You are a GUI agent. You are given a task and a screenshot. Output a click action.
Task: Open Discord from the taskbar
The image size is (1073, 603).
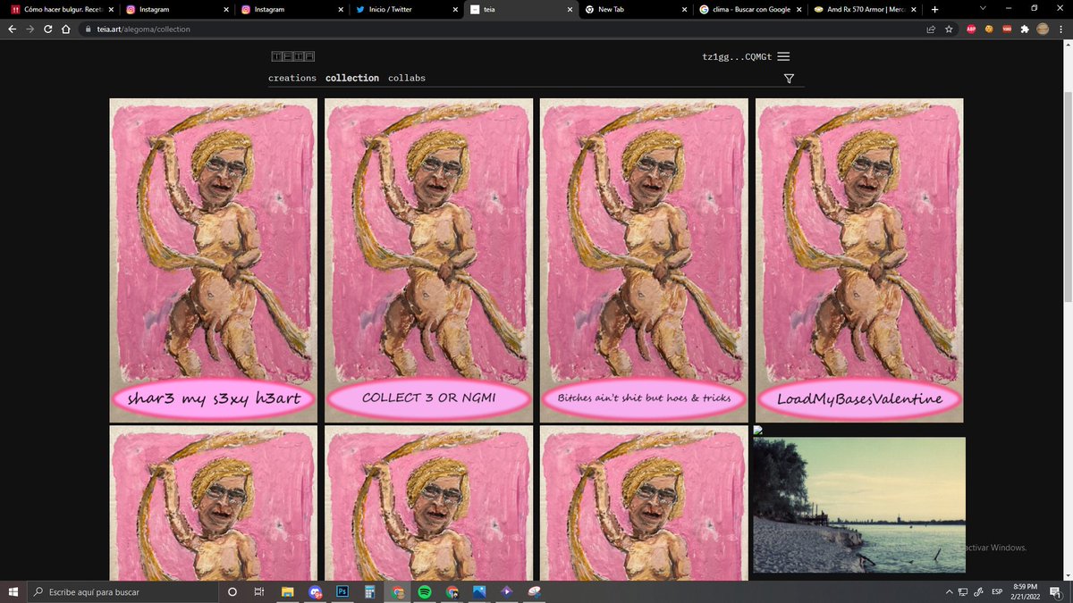(315, 591)
